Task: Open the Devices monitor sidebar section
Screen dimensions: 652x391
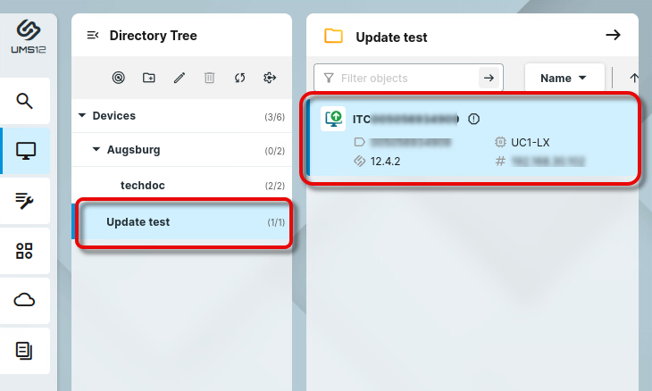Action: 25,151
